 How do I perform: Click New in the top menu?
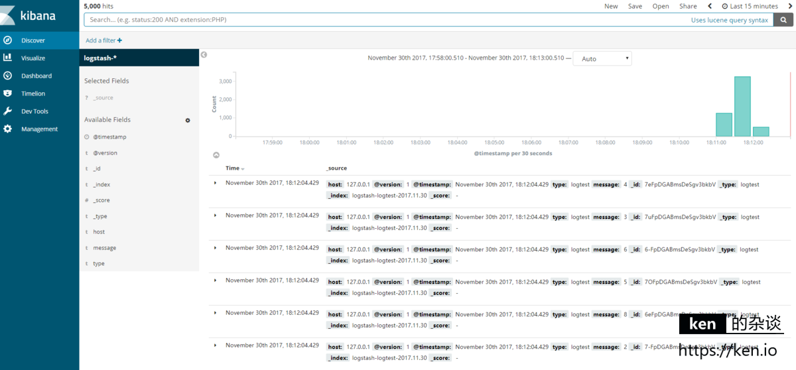coord(611,6)
